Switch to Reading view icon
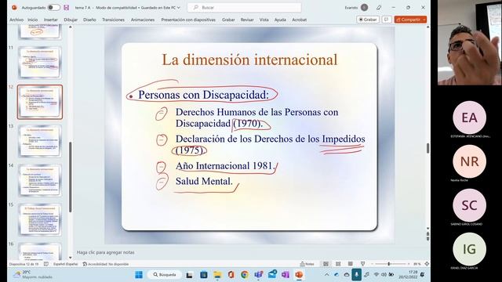 point(351,264)
